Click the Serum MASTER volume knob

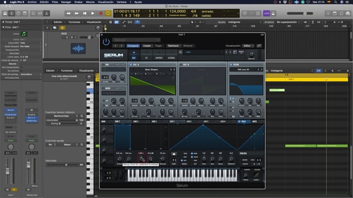pyautogui.click(x=252, y=54)
